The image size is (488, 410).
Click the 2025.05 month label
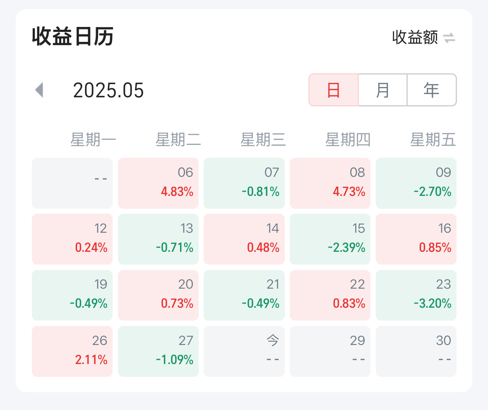108,91
